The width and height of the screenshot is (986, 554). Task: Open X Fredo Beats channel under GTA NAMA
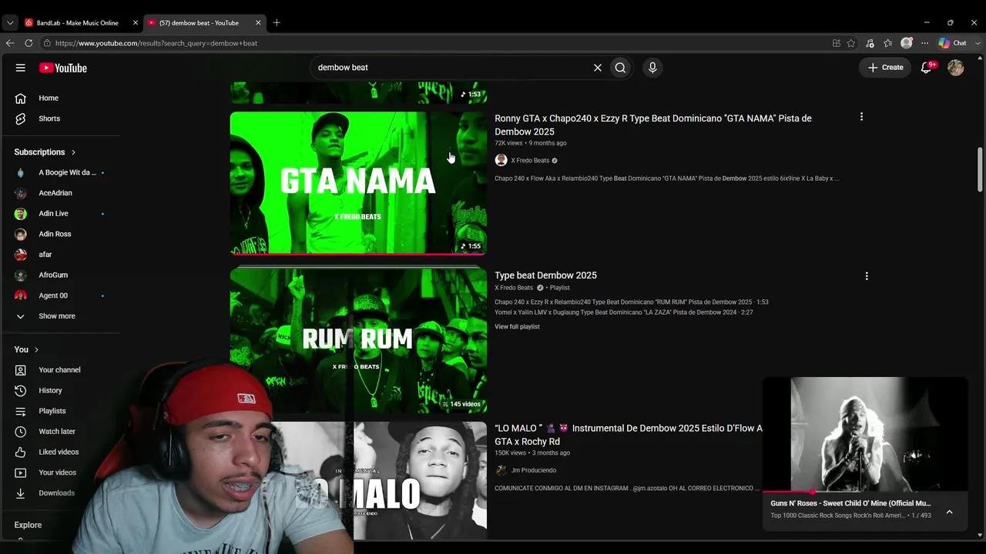(530, 161)
